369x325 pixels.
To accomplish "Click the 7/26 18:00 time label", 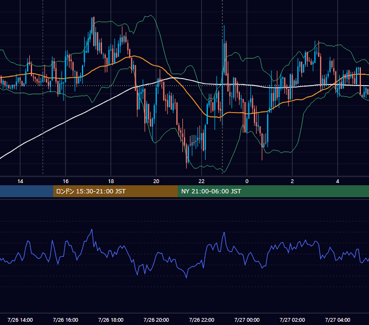I will (111, 320).
